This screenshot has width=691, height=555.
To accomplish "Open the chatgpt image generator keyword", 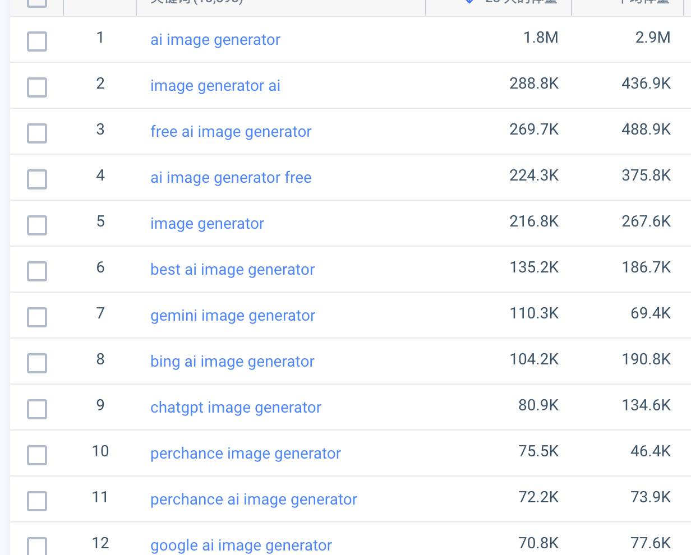I will [x=236, y=408].
